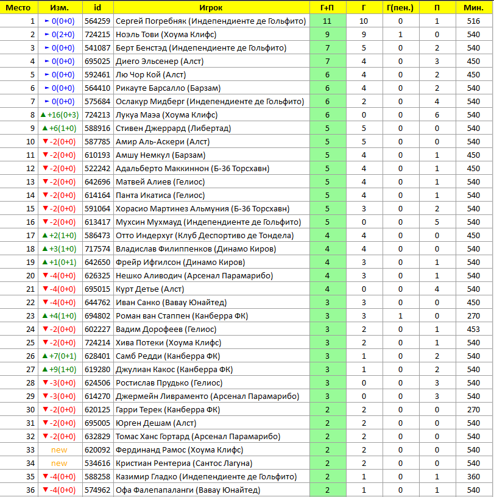Click the 'П' column header

pyautogui.click(x=437, y=7)
